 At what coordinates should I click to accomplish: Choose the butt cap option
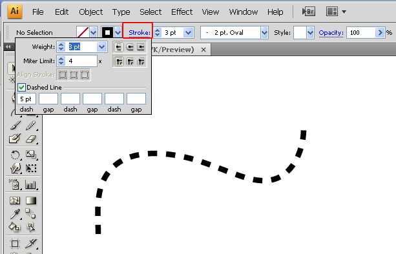pos(118,47)
